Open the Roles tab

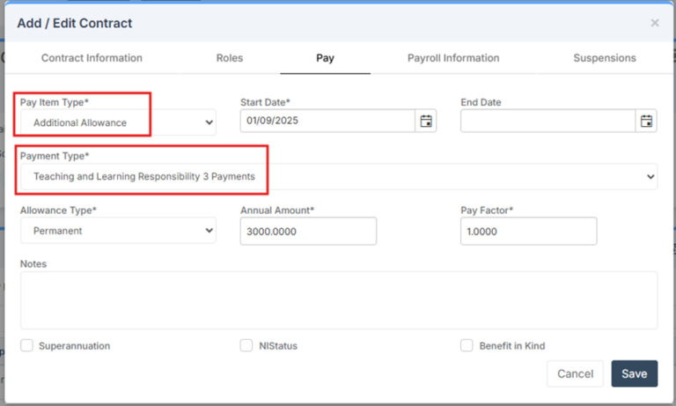coord(230,58)
